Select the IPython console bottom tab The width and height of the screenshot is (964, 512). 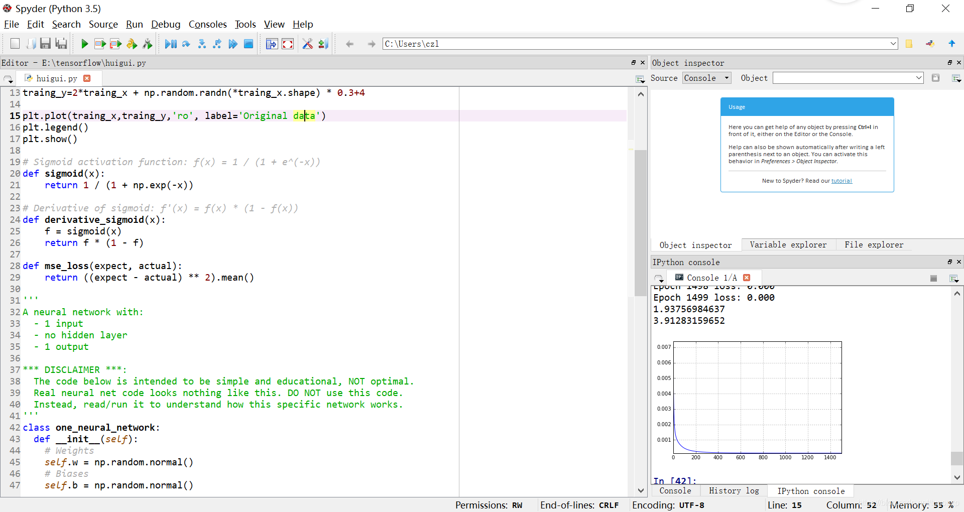tap(811, 491)
